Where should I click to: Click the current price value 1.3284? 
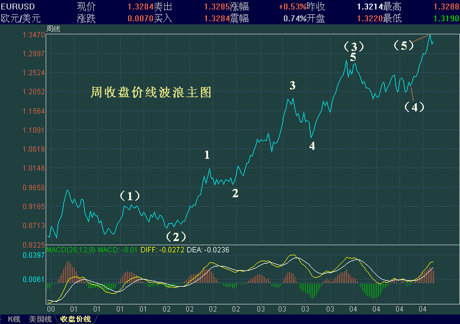140,7
